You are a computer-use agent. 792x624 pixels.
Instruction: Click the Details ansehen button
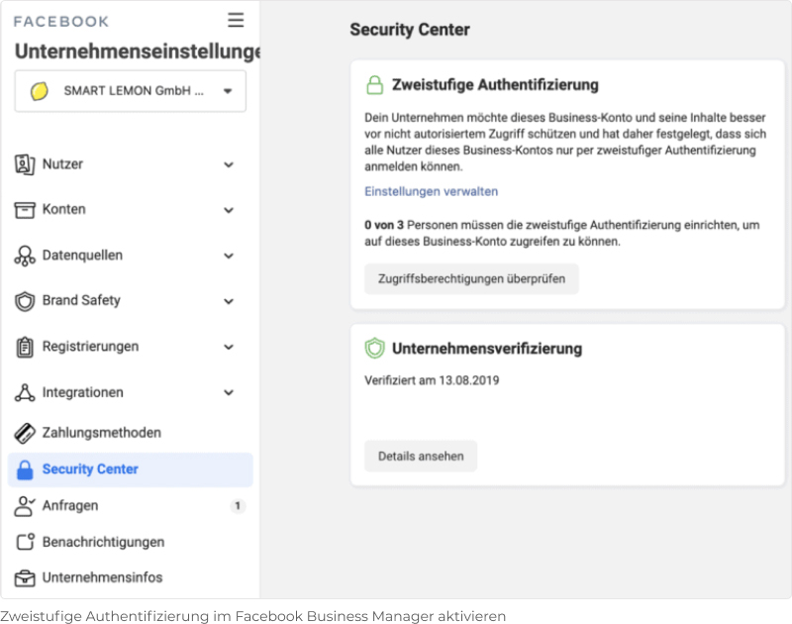coord(420,457)
